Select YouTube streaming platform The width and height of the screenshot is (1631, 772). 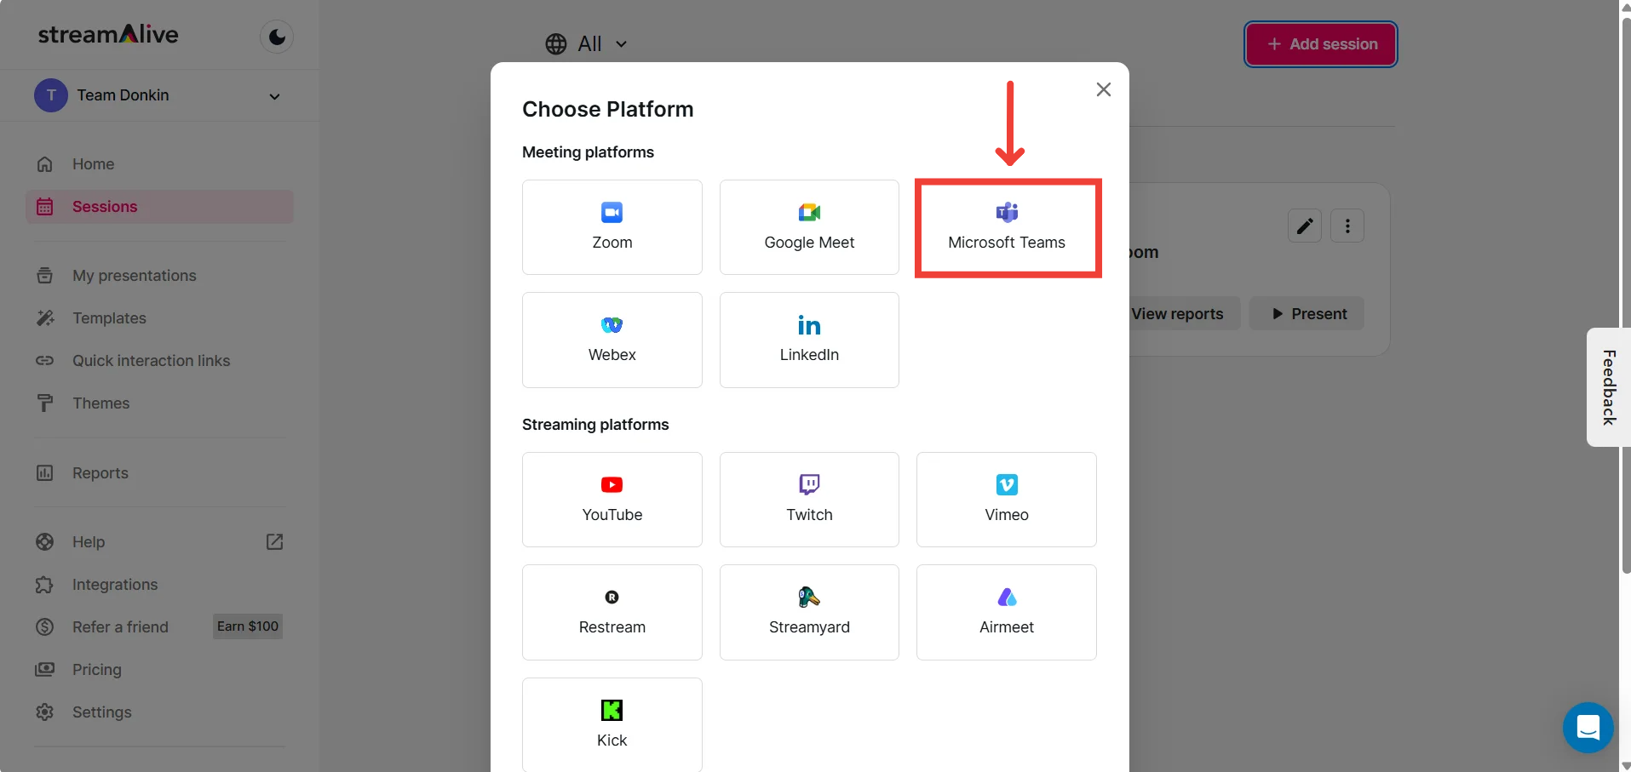612,500
